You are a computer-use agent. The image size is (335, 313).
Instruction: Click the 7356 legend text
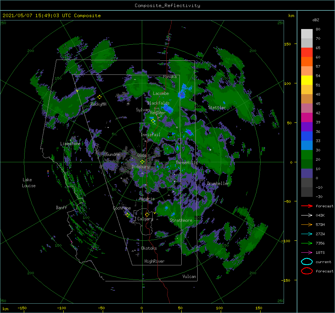point(320,243)
